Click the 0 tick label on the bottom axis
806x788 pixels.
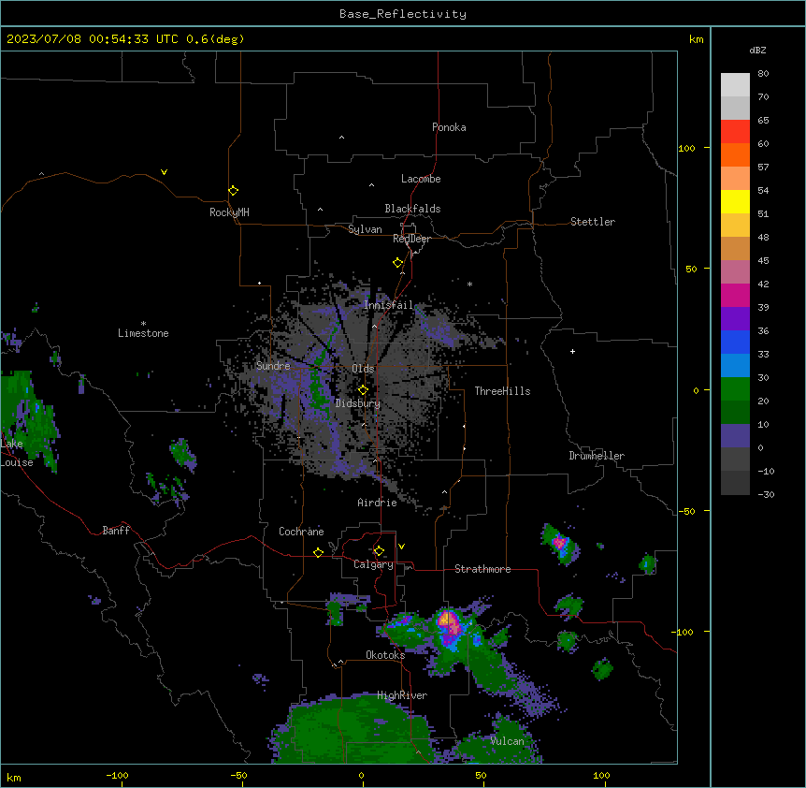tap(361, 776)
